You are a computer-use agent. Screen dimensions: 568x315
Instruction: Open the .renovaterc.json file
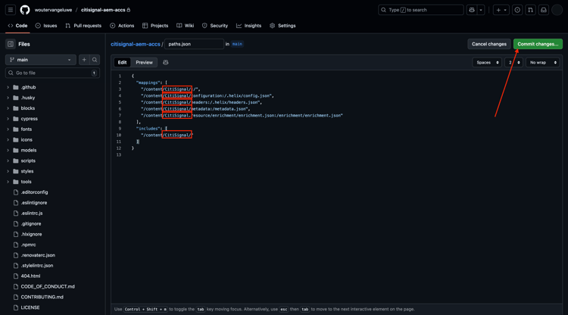[x=38, y=255]
